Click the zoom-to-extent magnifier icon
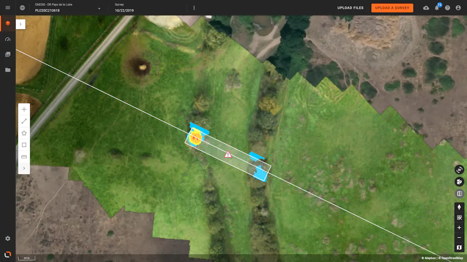Viewport: 467px width, 262px height. point(459,217)
